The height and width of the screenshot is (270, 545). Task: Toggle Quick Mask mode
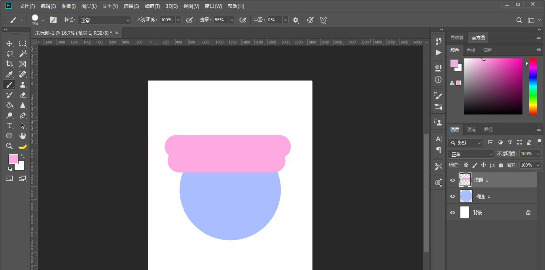(x=9, y=178)
